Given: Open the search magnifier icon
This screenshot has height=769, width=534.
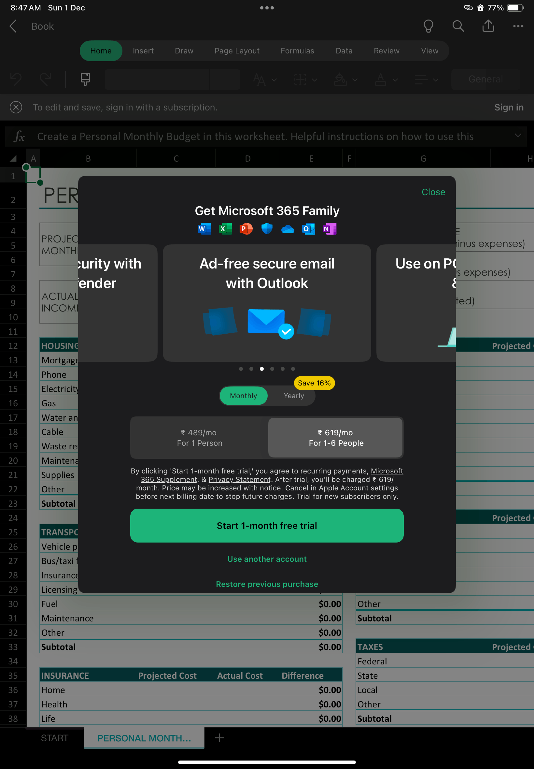Looking at the screenshot, I should click(458, 26).
